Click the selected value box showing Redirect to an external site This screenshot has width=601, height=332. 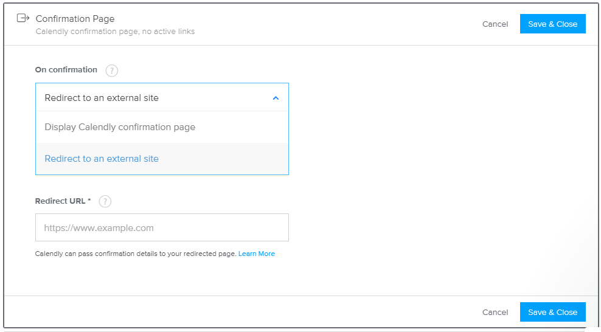point(162,98)
